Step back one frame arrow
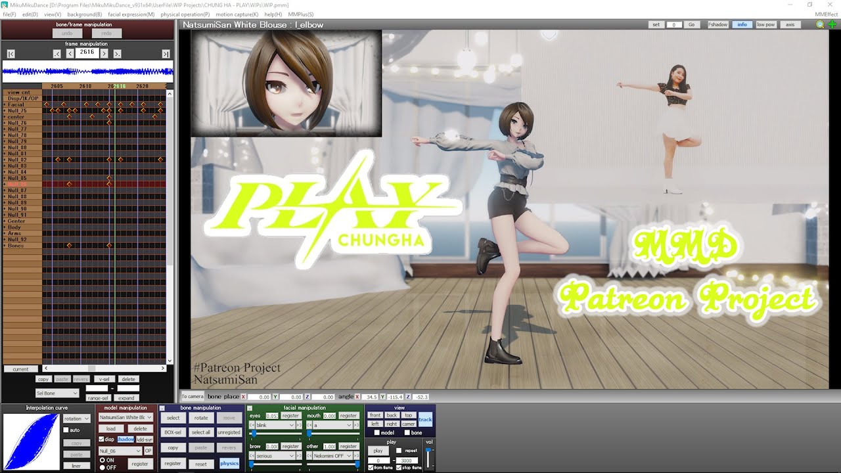This screenshot has height=473, width=841. click(70, 54)
